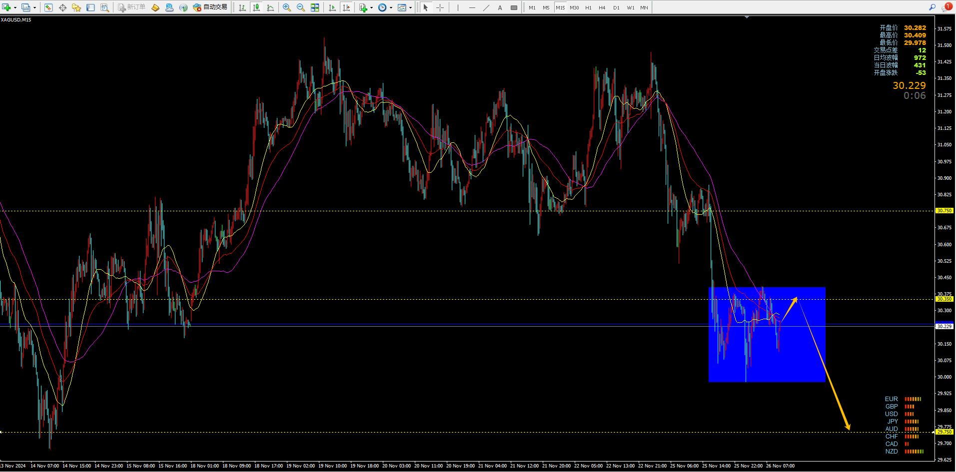This screenshot has height=472, width=956.
Task: Switch to candlestick chart mode
Action: [256, 7]
